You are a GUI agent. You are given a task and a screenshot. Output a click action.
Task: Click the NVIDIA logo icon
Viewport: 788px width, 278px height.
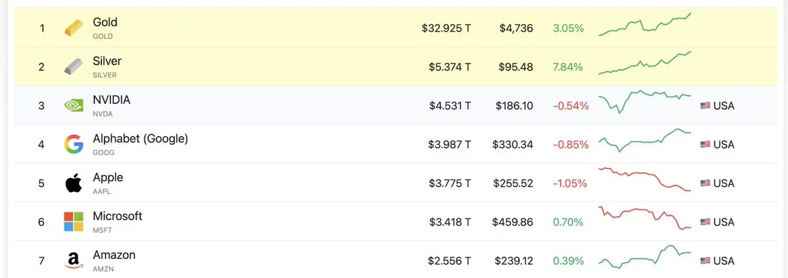click(x=73, y=106)
